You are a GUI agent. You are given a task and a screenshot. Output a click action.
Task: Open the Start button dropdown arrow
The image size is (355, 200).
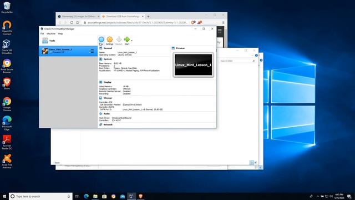pyautogui.click(x=132, y=41)
